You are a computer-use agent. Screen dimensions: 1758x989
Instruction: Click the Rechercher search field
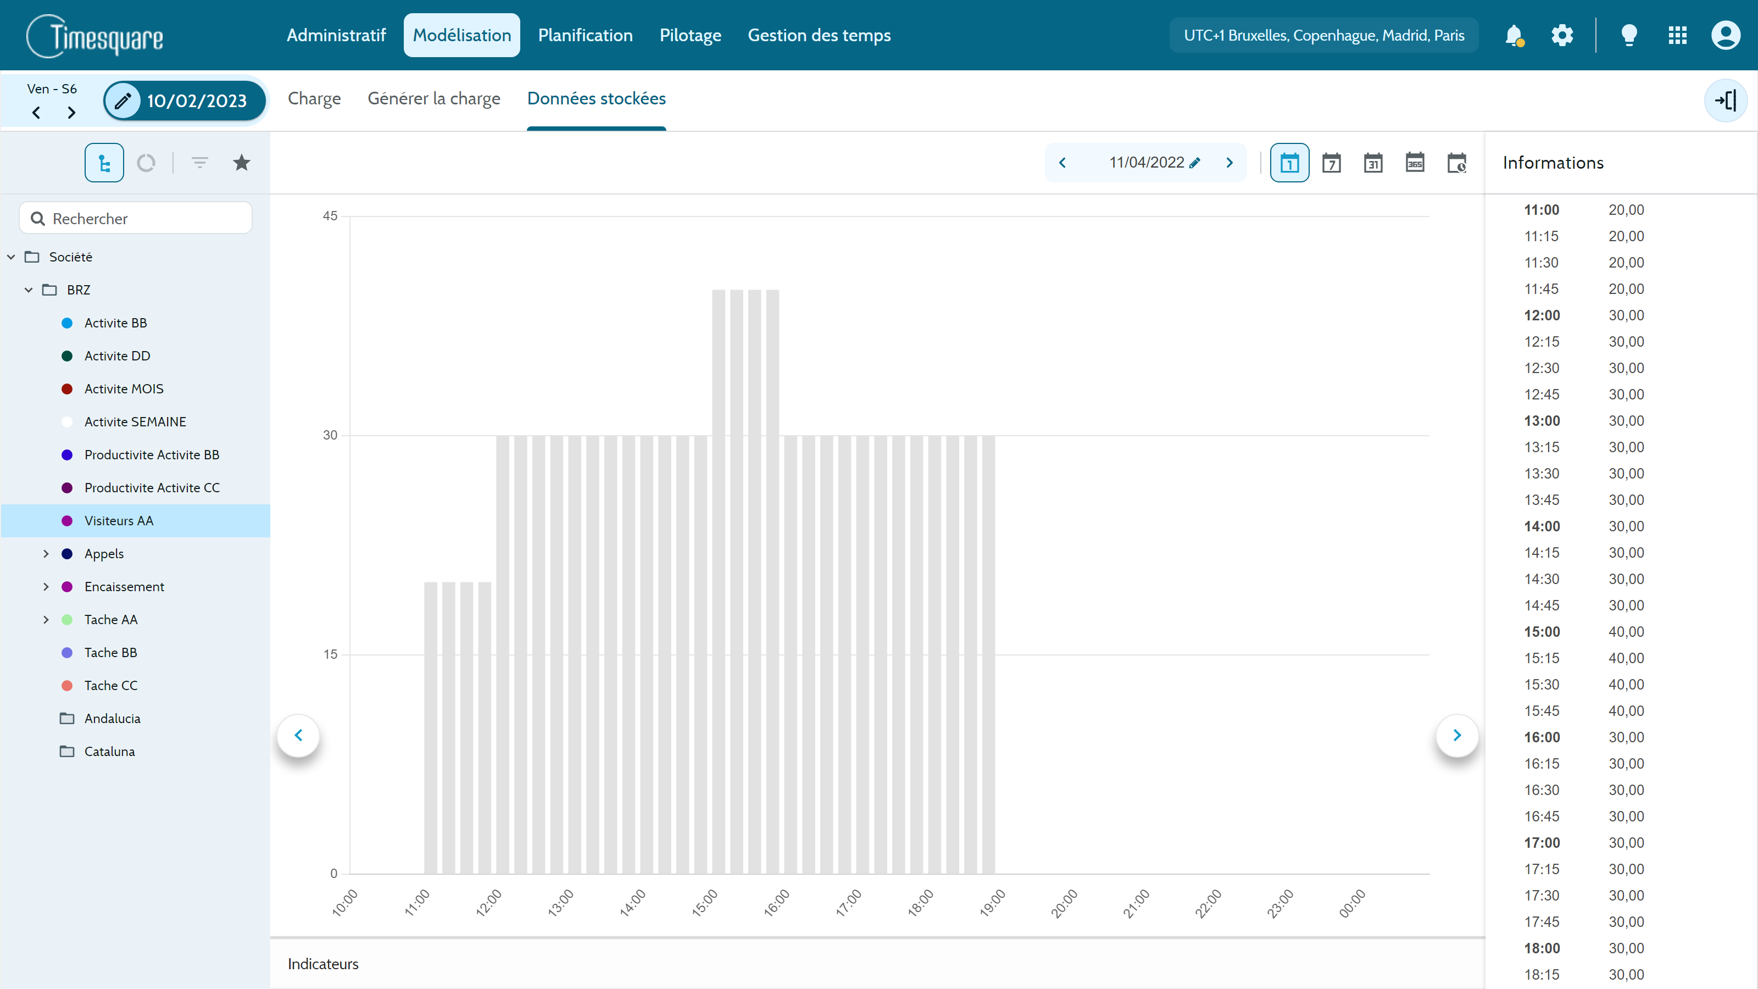point(136,219)
